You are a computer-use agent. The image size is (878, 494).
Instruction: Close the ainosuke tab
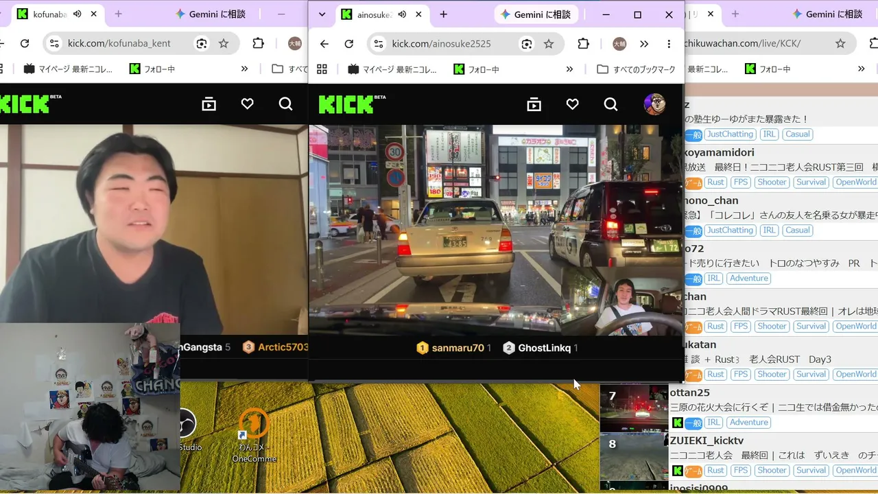(418, 14)
